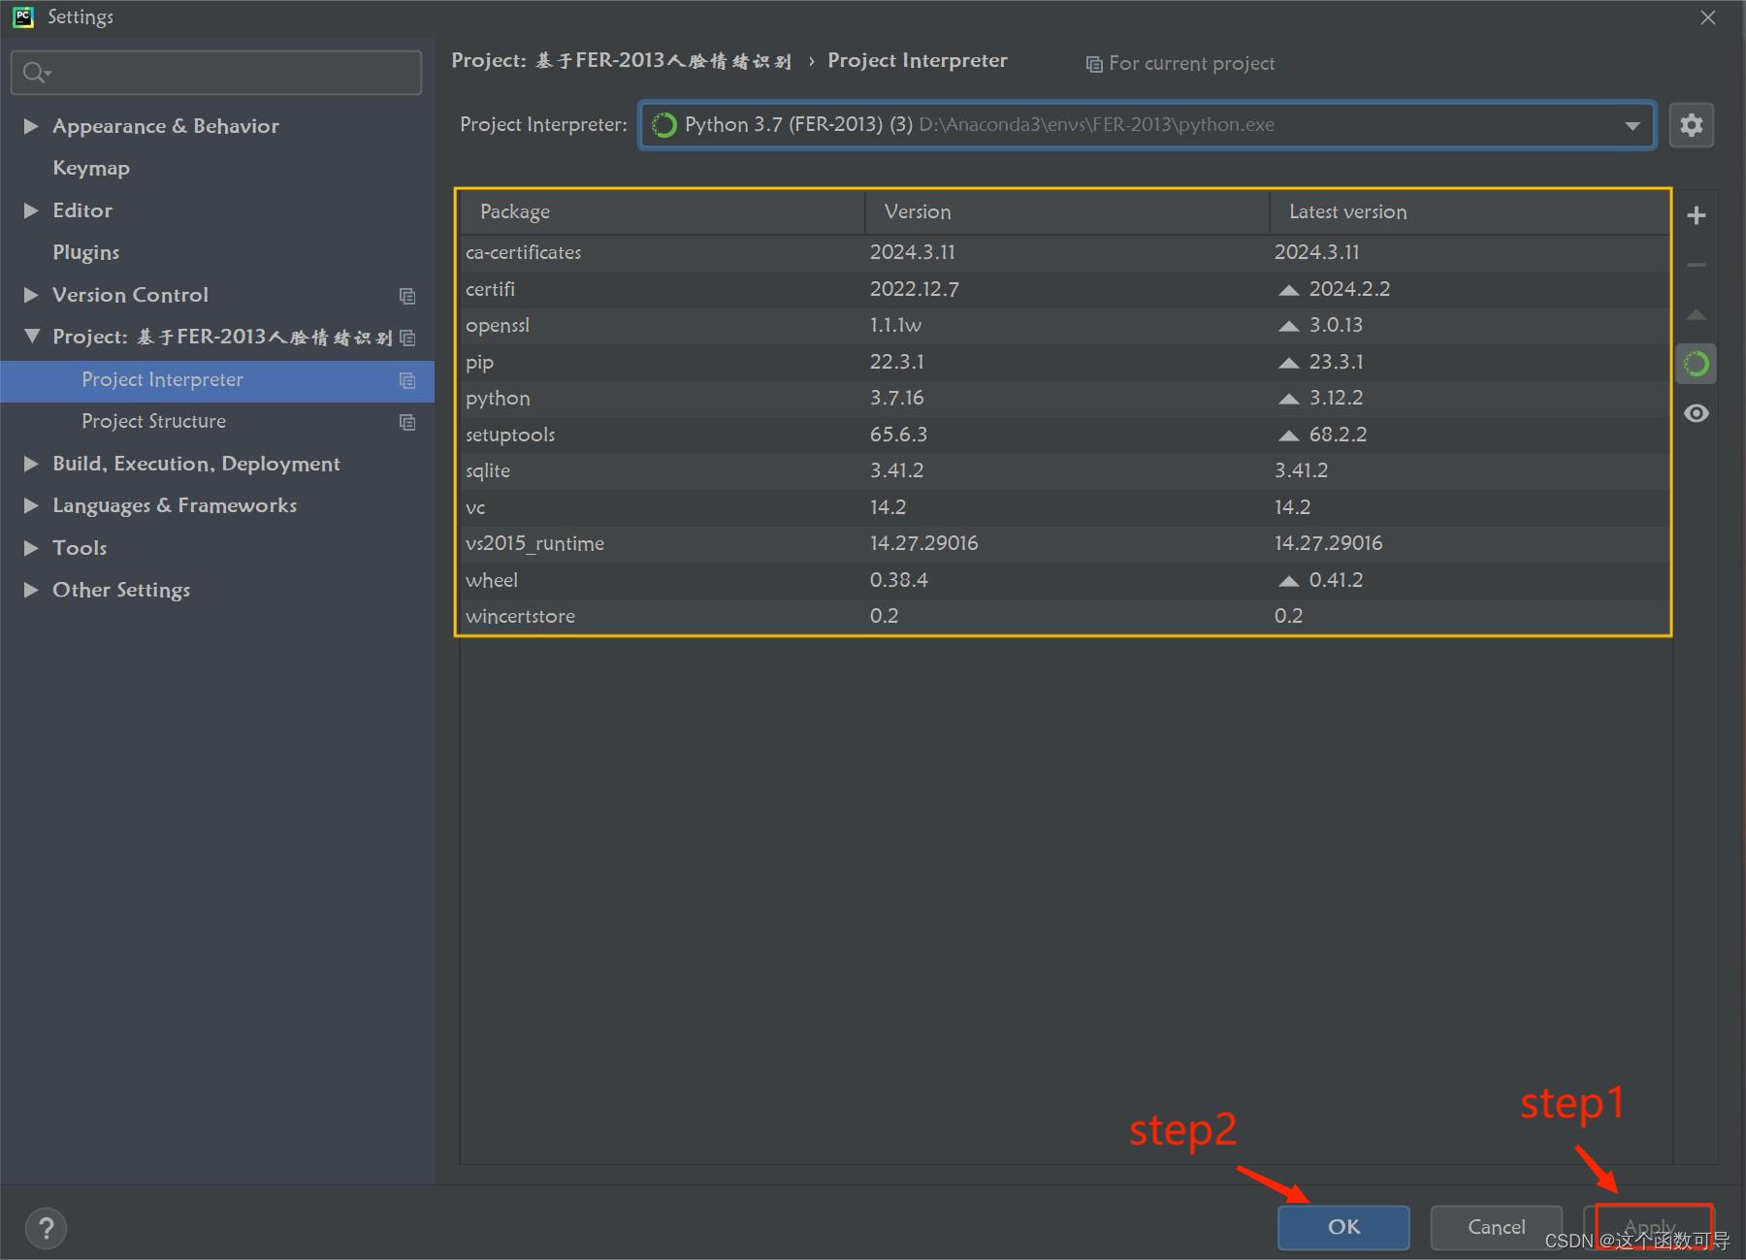The height and width of the screenshot is (1260, 1746).
Task: Collapse the Project: 基于FER-2013人脸情绪识别 section
Action: click(x=30, y=337)
